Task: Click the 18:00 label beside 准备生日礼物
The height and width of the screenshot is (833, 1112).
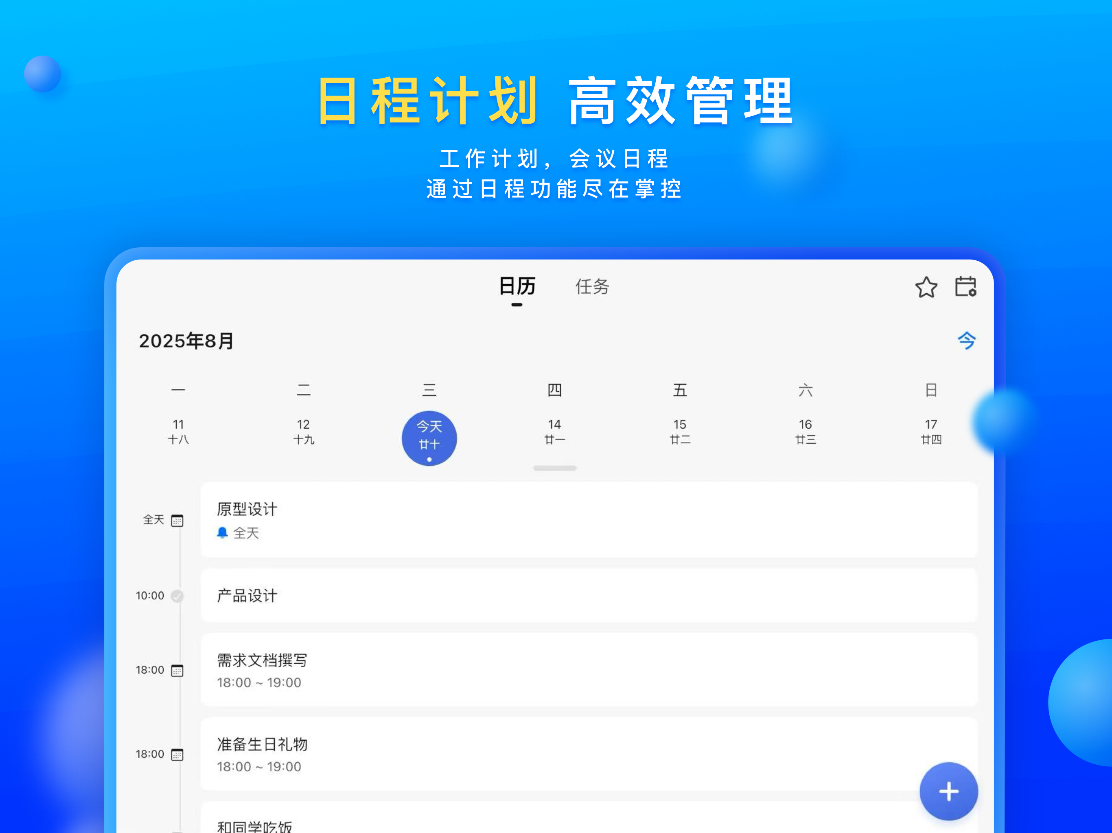Action: tap(150, 754)
